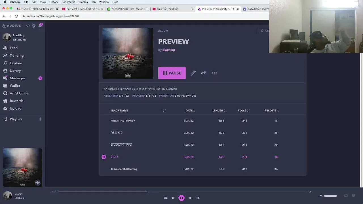Pause the currently playing track row icon
The image size is (363, 204).
104,157
